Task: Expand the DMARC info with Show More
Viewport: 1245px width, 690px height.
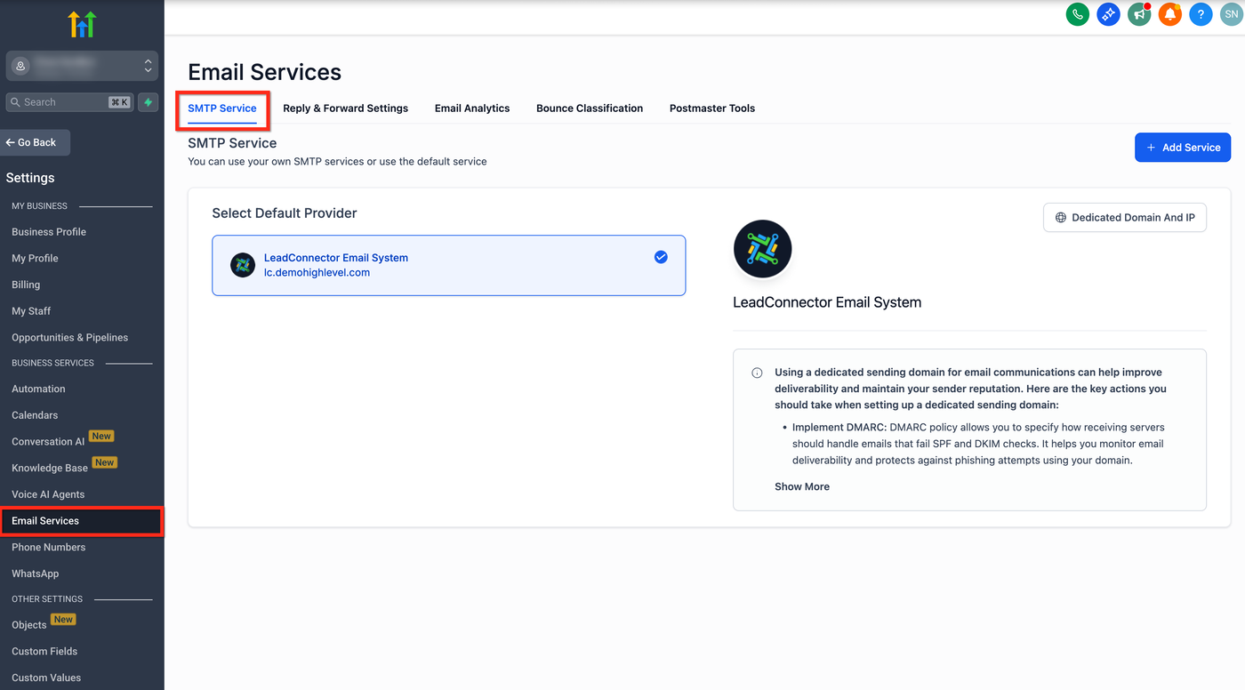Action: 802,486
